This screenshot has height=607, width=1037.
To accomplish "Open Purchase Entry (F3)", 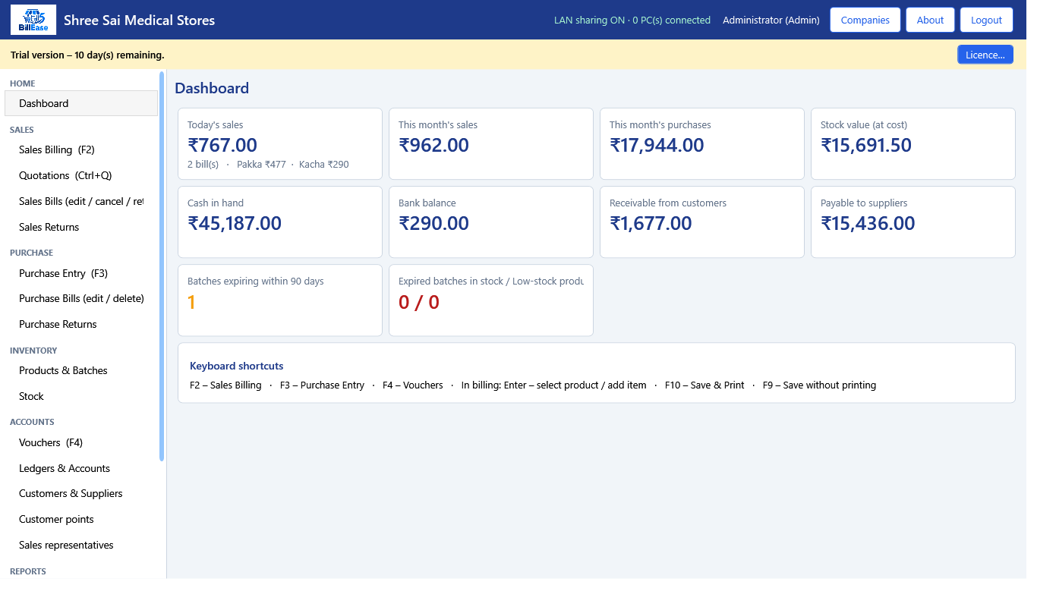I will pyautogui.click(x=81, y=273).
